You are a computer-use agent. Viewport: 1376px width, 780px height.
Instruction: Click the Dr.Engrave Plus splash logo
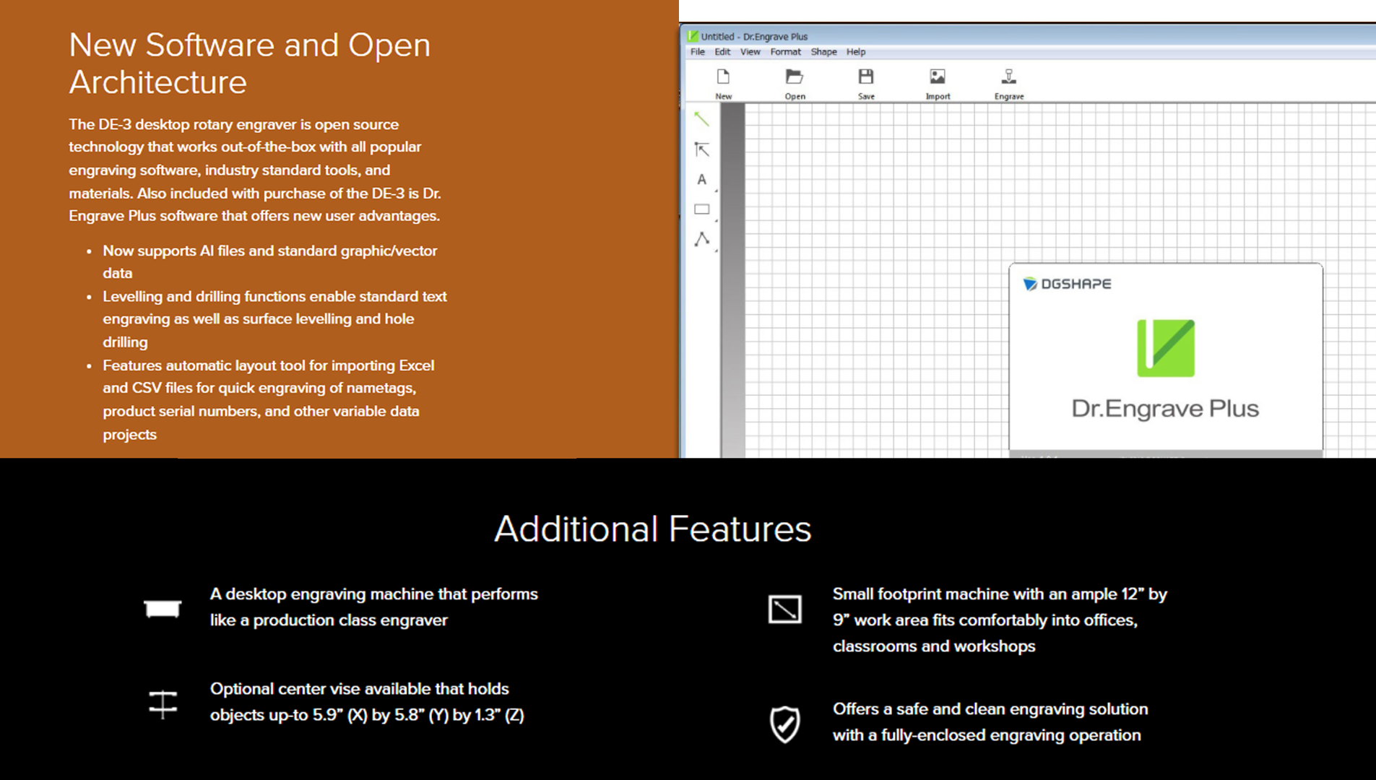click(1166, 348)
